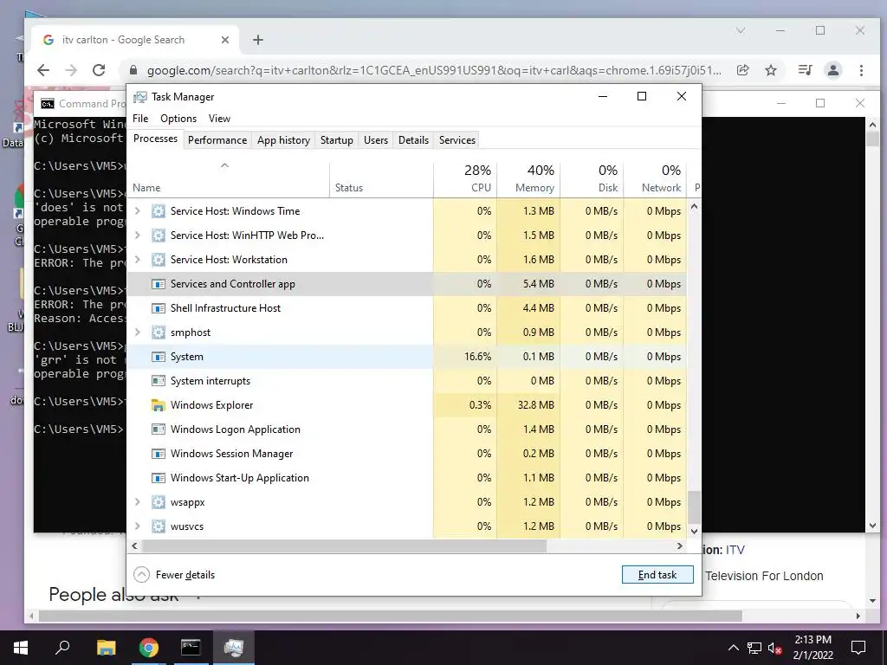Viewport: 887px width, 665px height.
Task: Expand the smphost process group
Action: coord(138,332)
